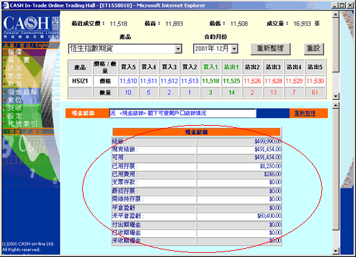Expand the 恆生指數期貨 product dropdown
This screenshot has width=356, height=257.
pos(178,49)
